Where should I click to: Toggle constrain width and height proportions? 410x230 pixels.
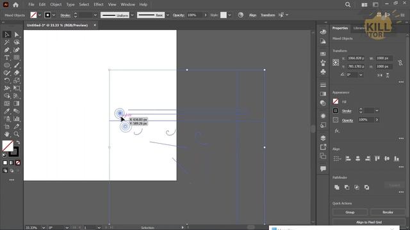point(400,63)
